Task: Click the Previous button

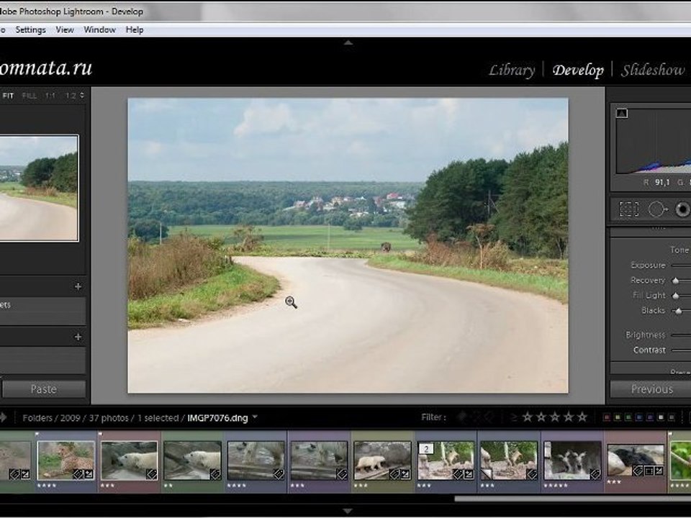Action: [651, 389]
